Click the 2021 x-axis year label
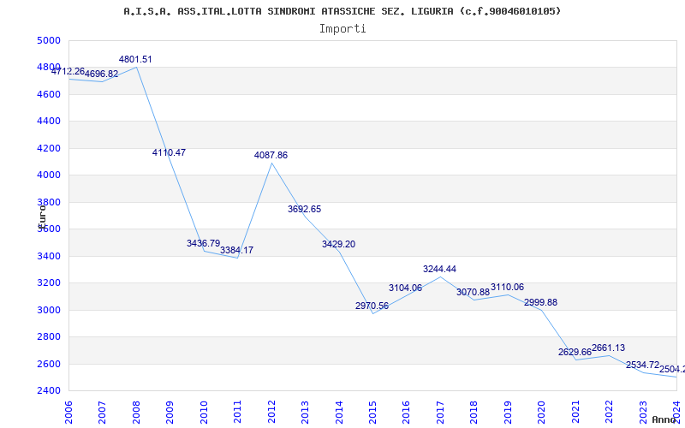 click(575, 412)
